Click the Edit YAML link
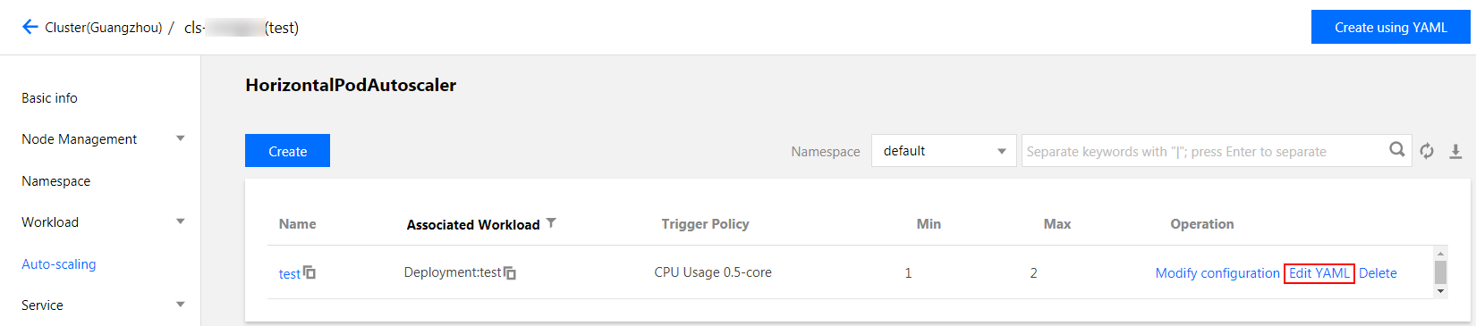The width and height of the screenshot is (1476, 326). (x=1319, y=273)
